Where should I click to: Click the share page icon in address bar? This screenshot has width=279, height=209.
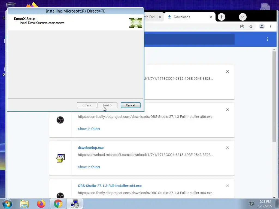click(x=242, y=26)
